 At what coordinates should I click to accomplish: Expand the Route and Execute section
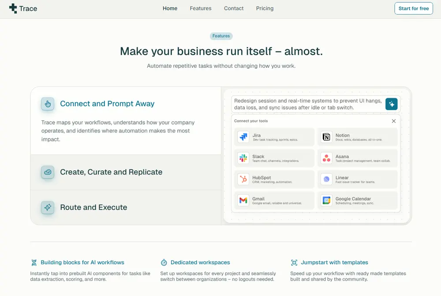(x=93, y=207)
